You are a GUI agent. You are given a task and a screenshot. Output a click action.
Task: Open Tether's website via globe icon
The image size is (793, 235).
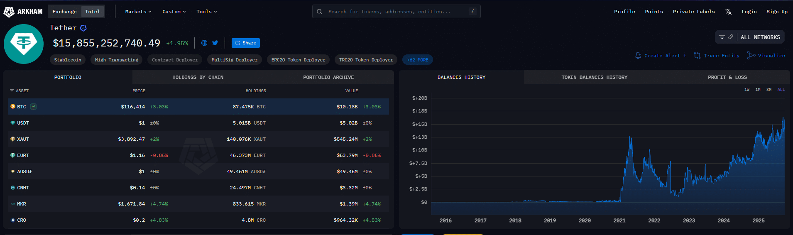pyautogui.click(x=204, y=43)
